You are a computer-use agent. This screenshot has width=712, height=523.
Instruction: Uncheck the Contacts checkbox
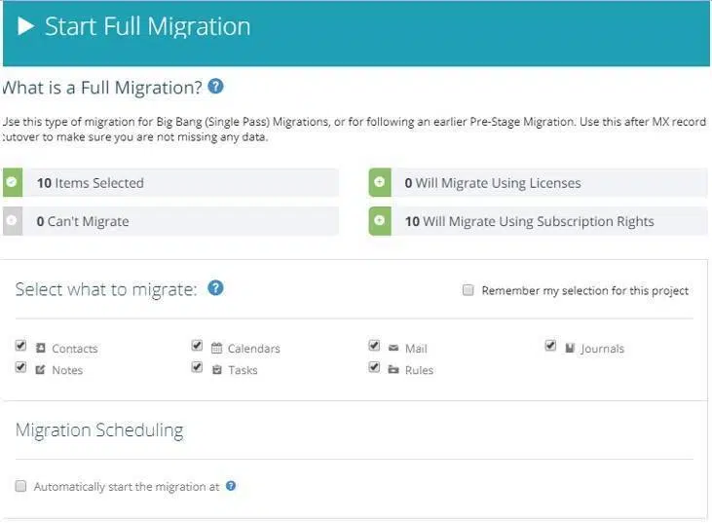[21, 347]
